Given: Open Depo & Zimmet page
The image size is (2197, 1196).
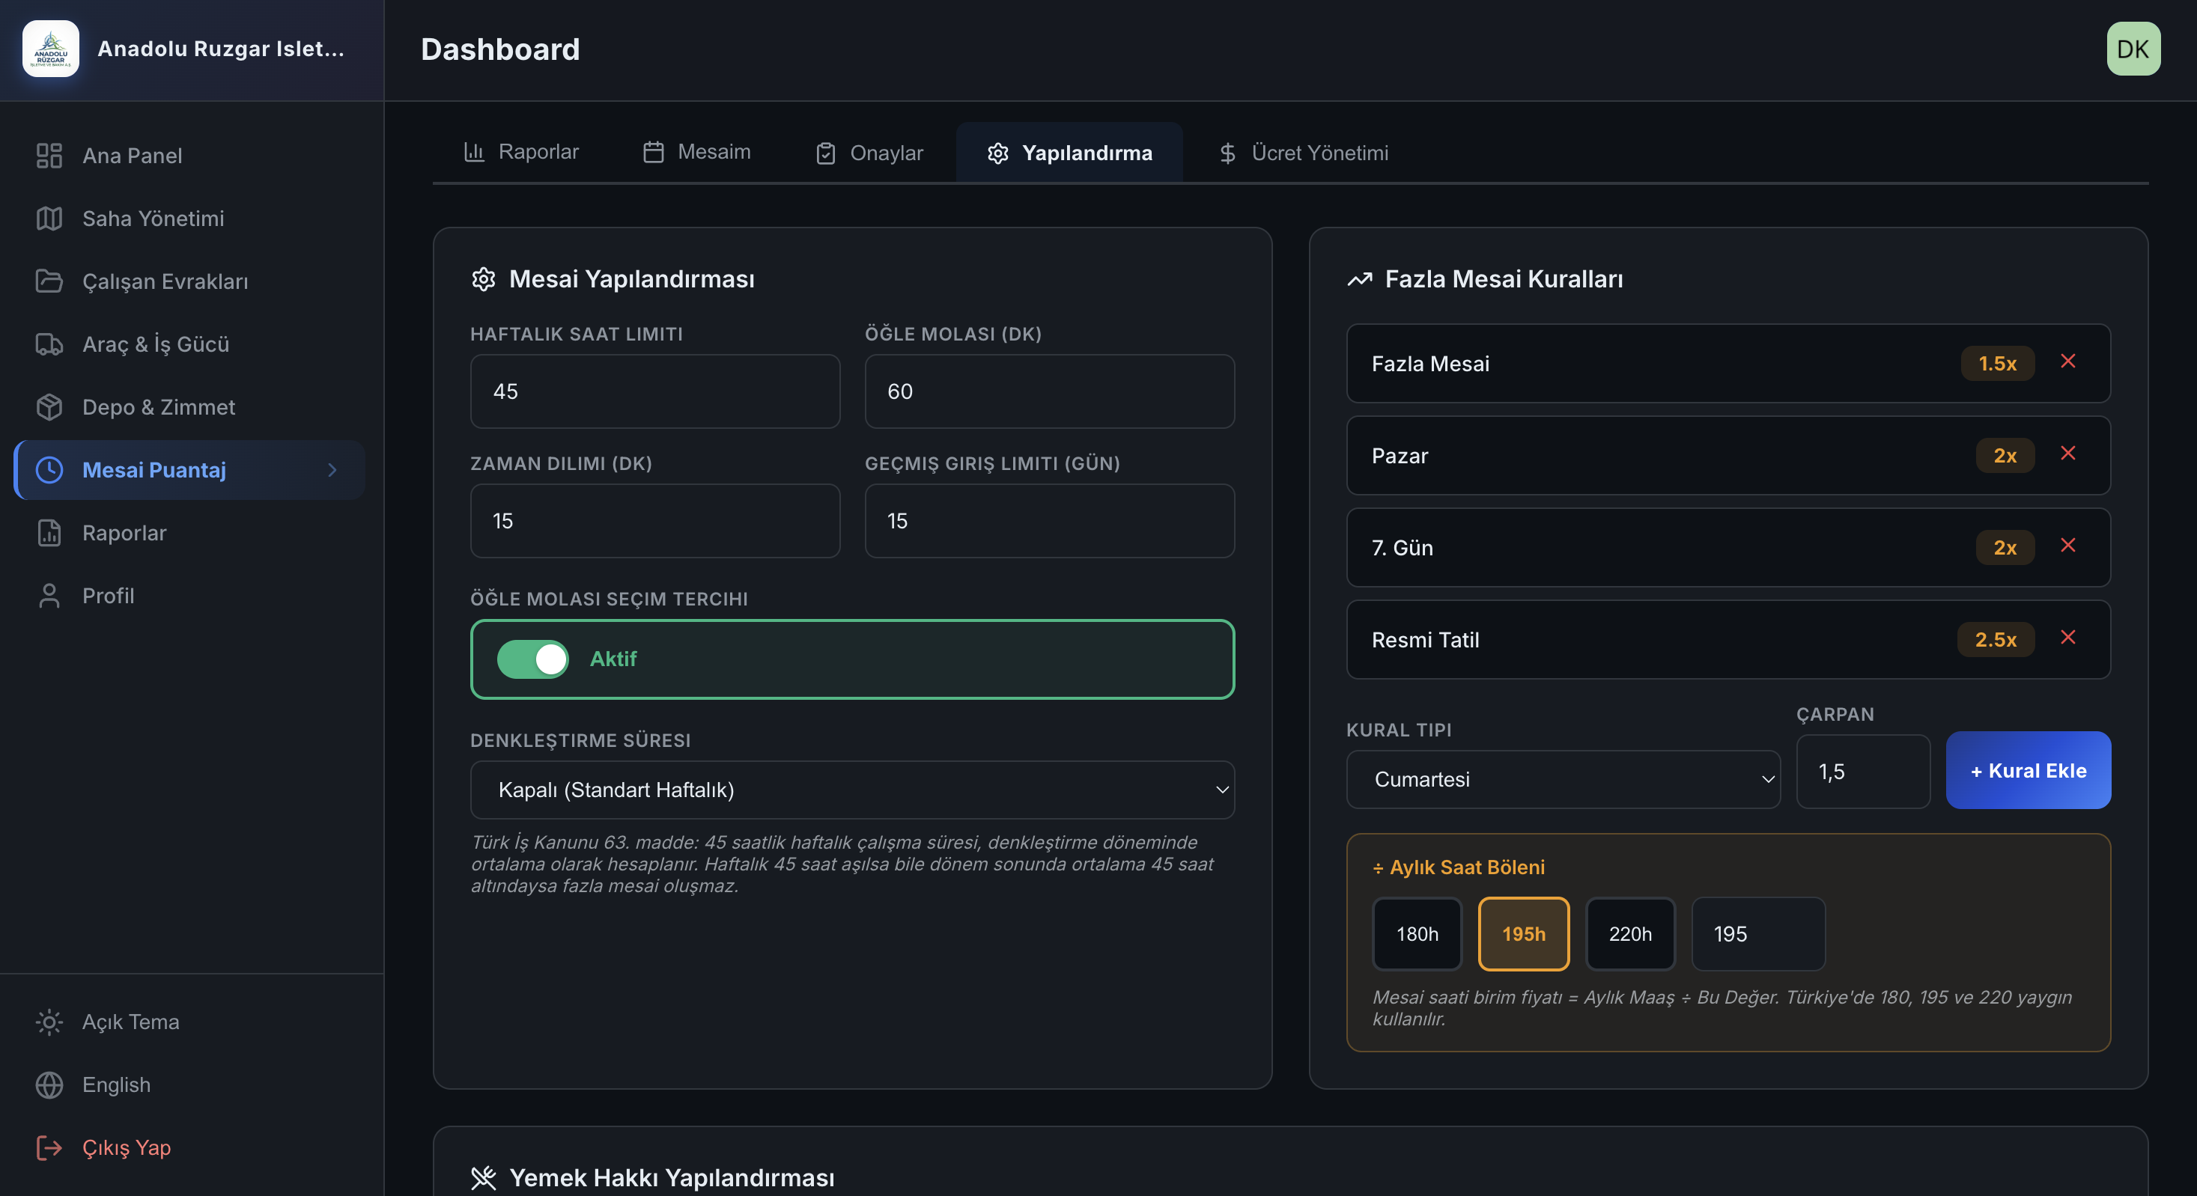Looking at the screenshot, I should click(x=189, y=406).
